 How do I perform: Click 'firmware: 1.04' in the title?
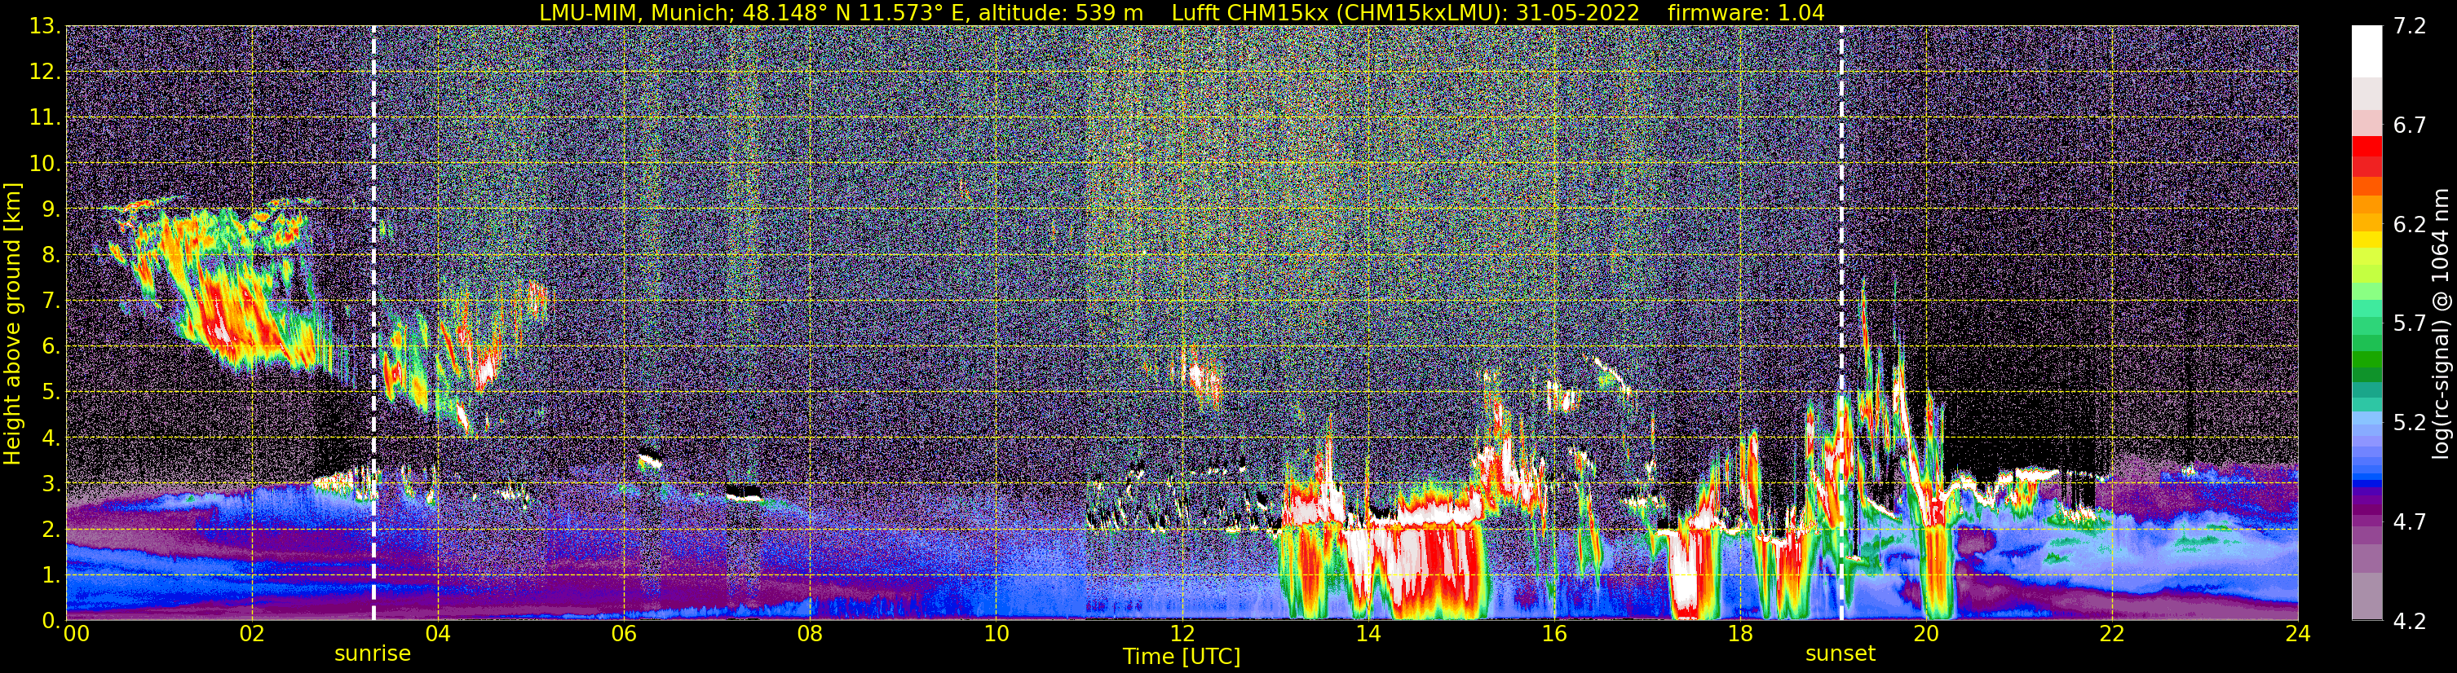[x=1747, y=12]
